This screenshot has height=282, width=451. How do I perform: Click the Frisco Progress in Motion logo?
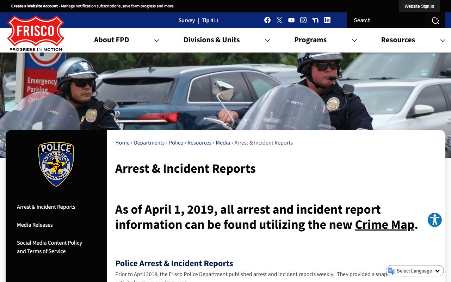(36, 33)
